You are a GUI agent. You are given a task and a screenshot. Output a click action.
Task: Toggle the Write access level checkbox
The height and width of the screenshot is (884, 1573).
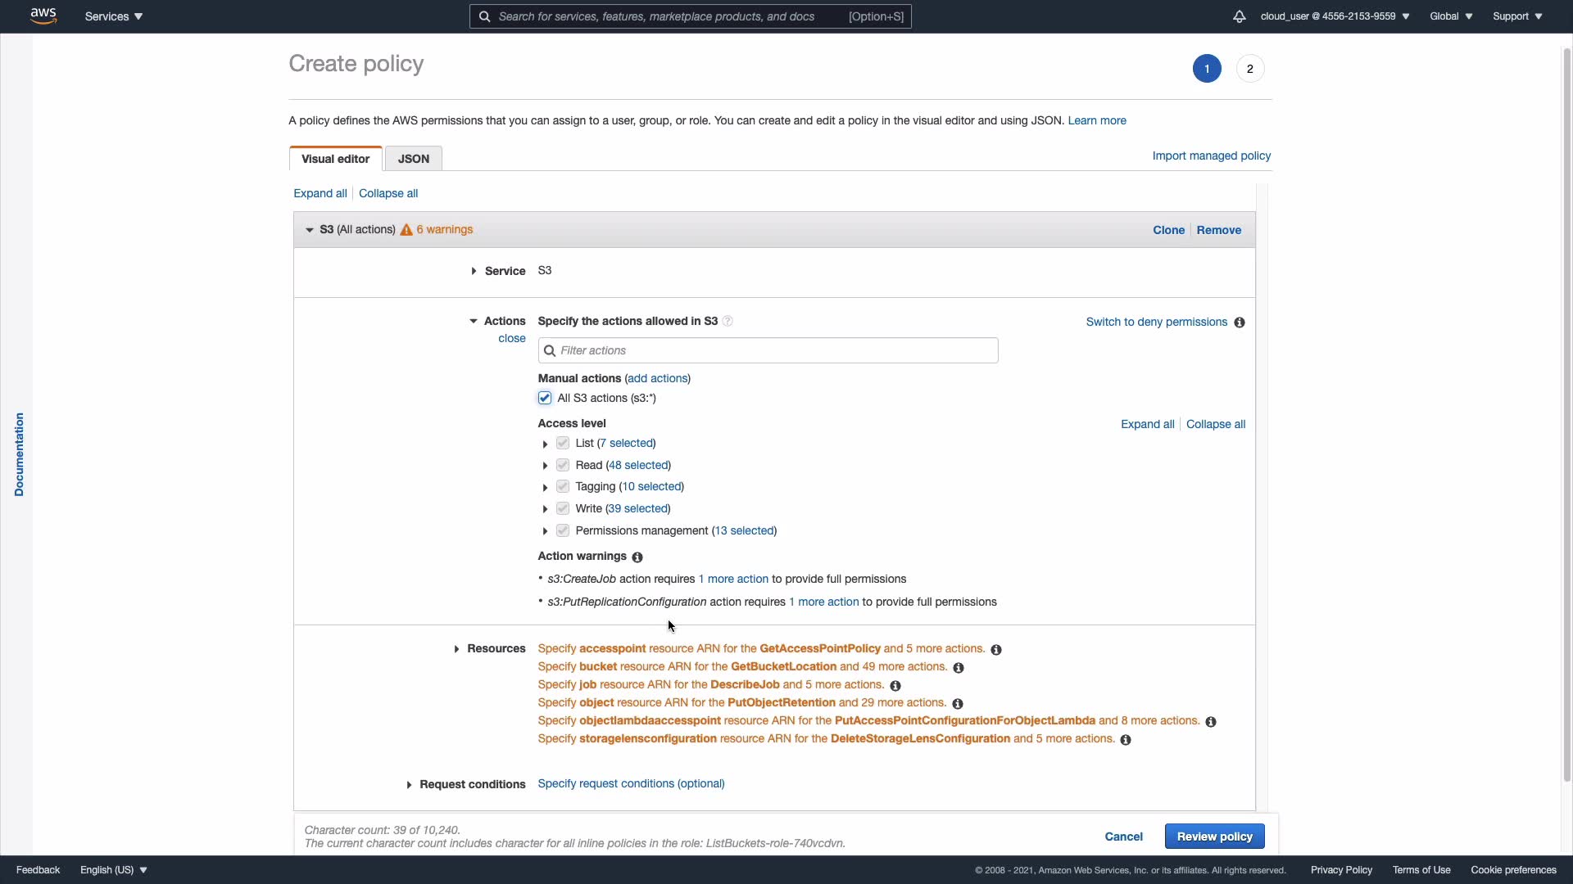563,509
